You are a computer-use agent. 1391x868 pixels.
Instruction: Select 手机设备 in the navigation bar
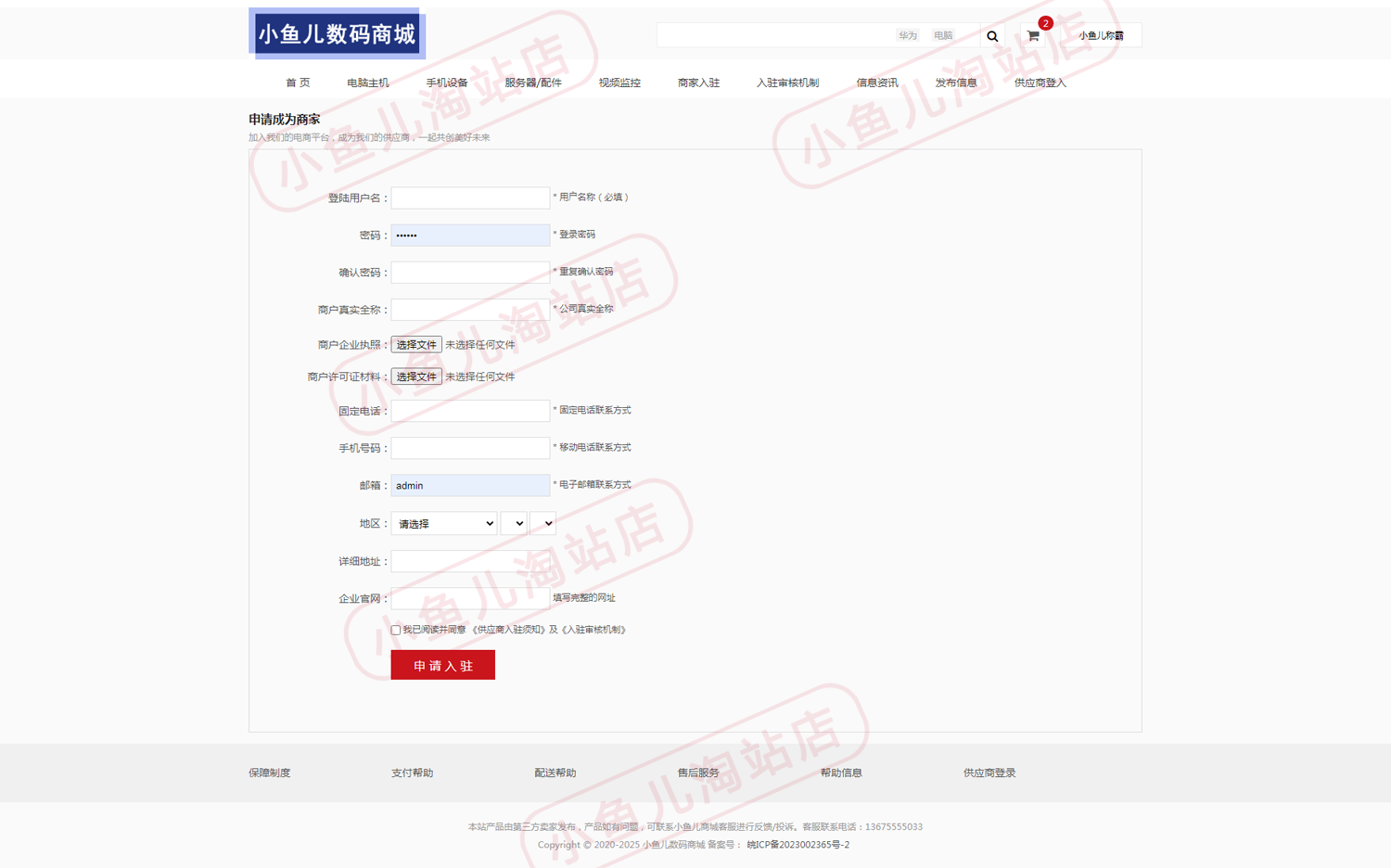[x=447, y=83]
